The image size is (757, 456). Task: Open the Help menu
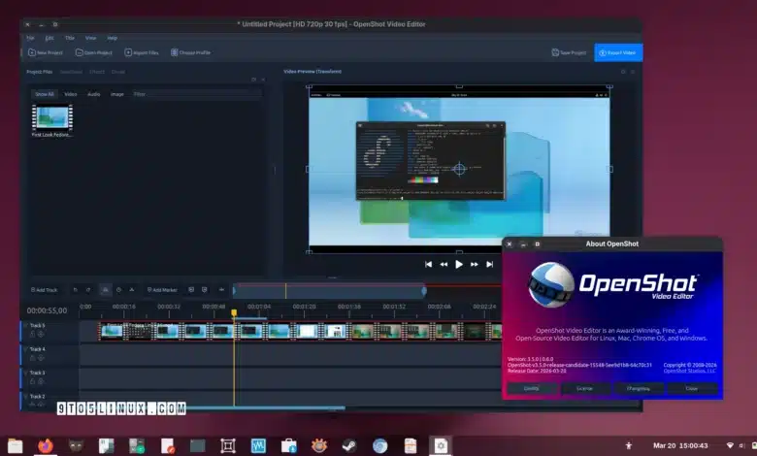click(112, 38)
